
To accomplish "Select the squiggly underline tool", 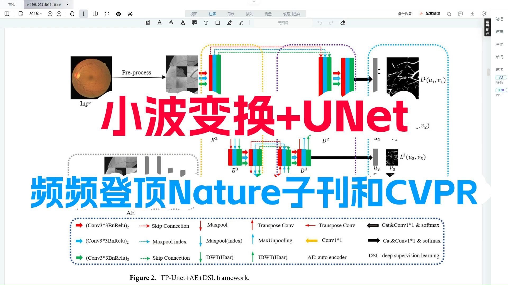I will point(183,23).
